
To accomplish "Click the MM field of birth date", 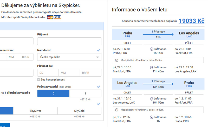I will point(14,57).
